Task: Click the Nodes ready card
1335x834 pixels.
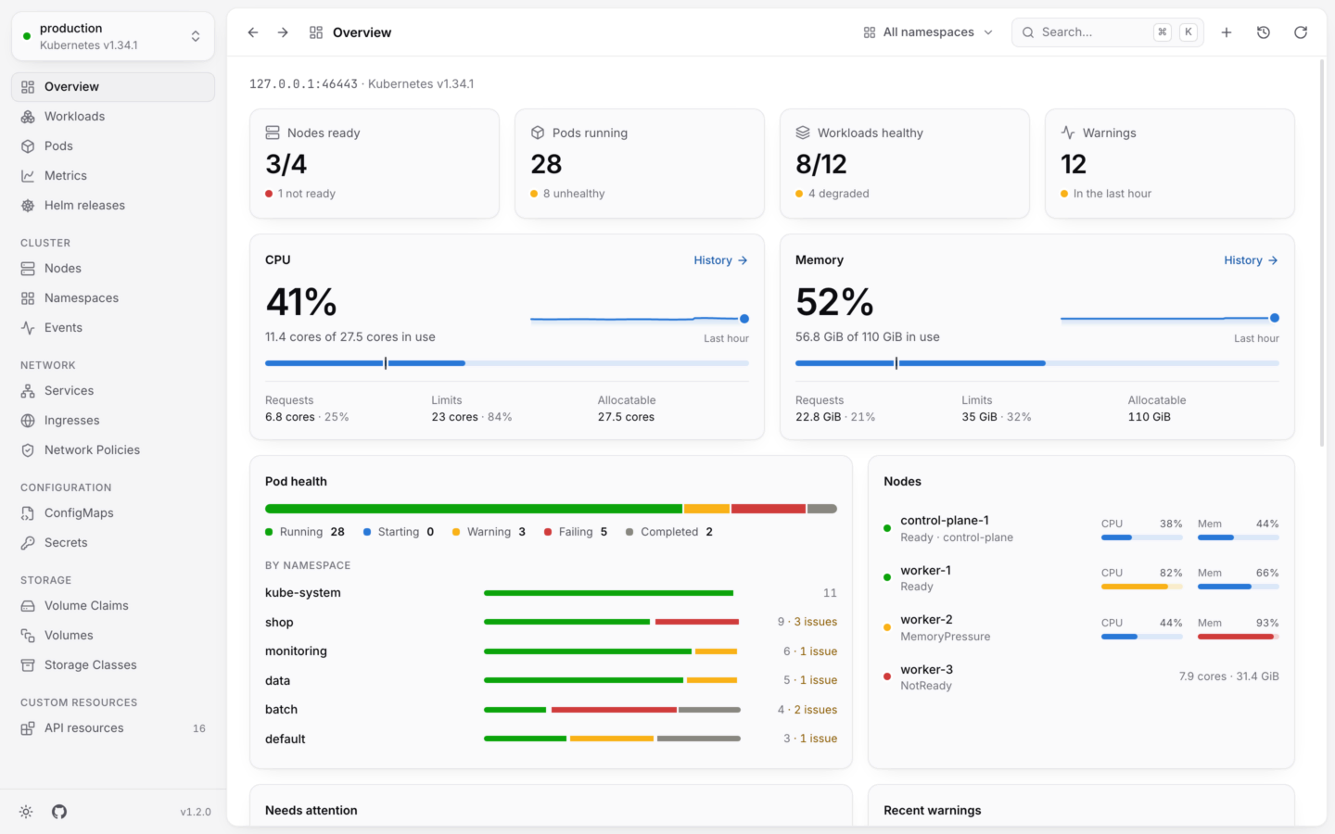Action: point(375,164)
